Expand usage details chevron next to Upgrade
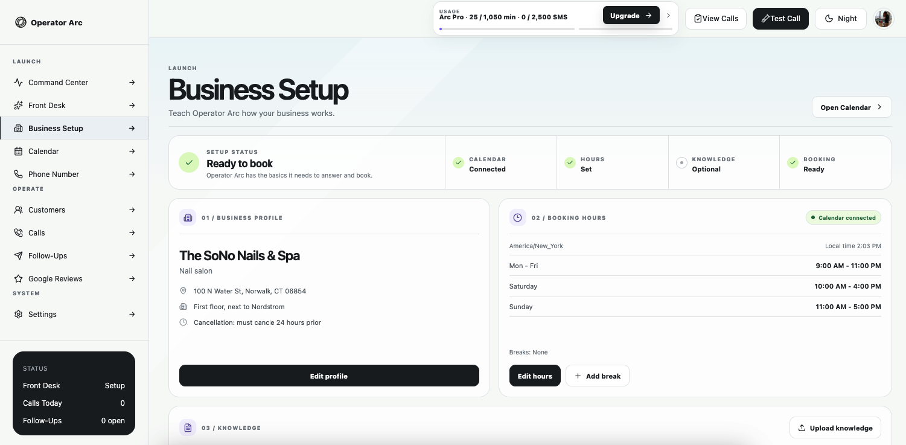This screenshot has height=445, width=906. click(x=668, y=15)
